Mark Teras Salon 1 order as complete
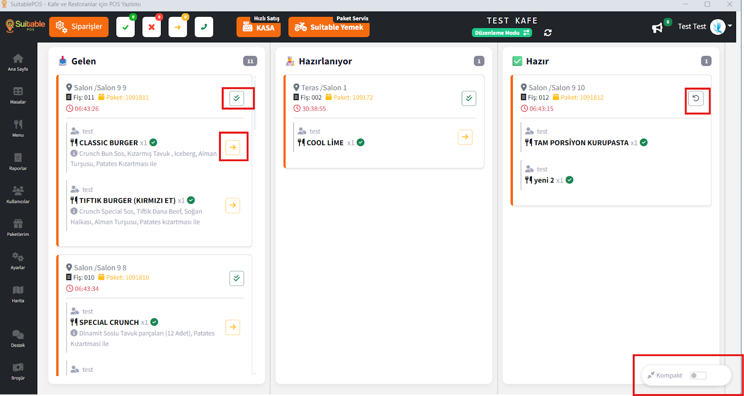 tap(469, 98)
